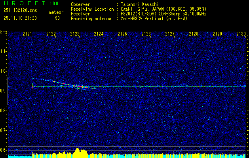Click the 2125 time axis marker
Screen dimensions: 249x158
pyautogui.click(x=122, y=34)
